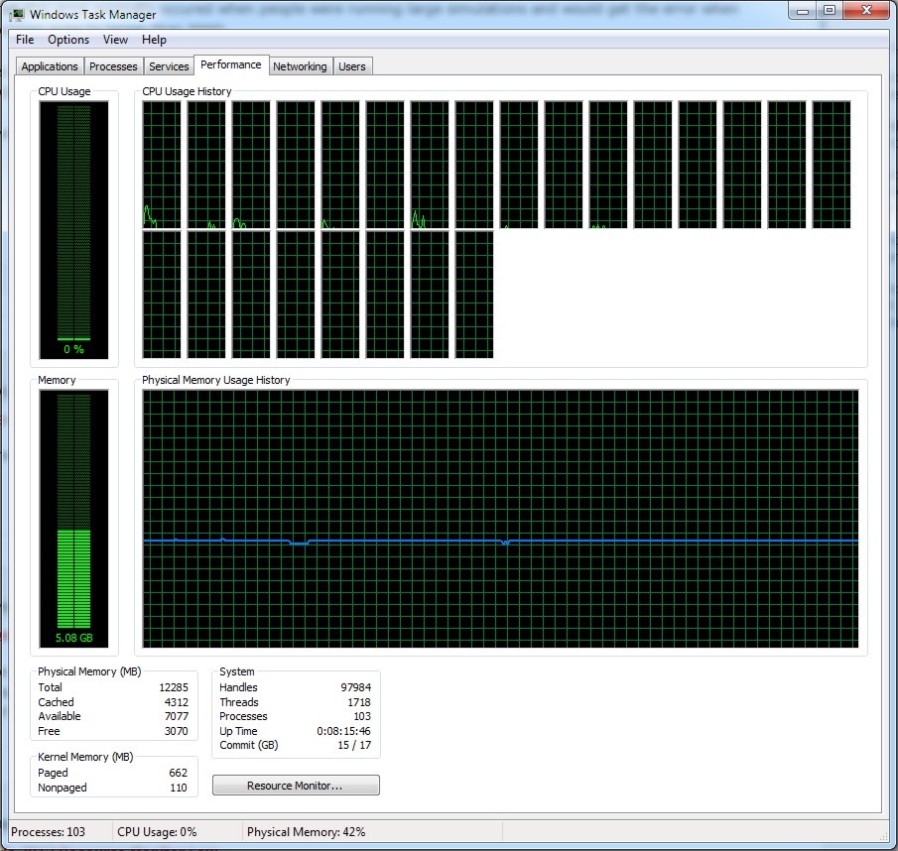Switch to the Processes tab
The height and width of the screenshot is (851, 898).
[113, 66]
